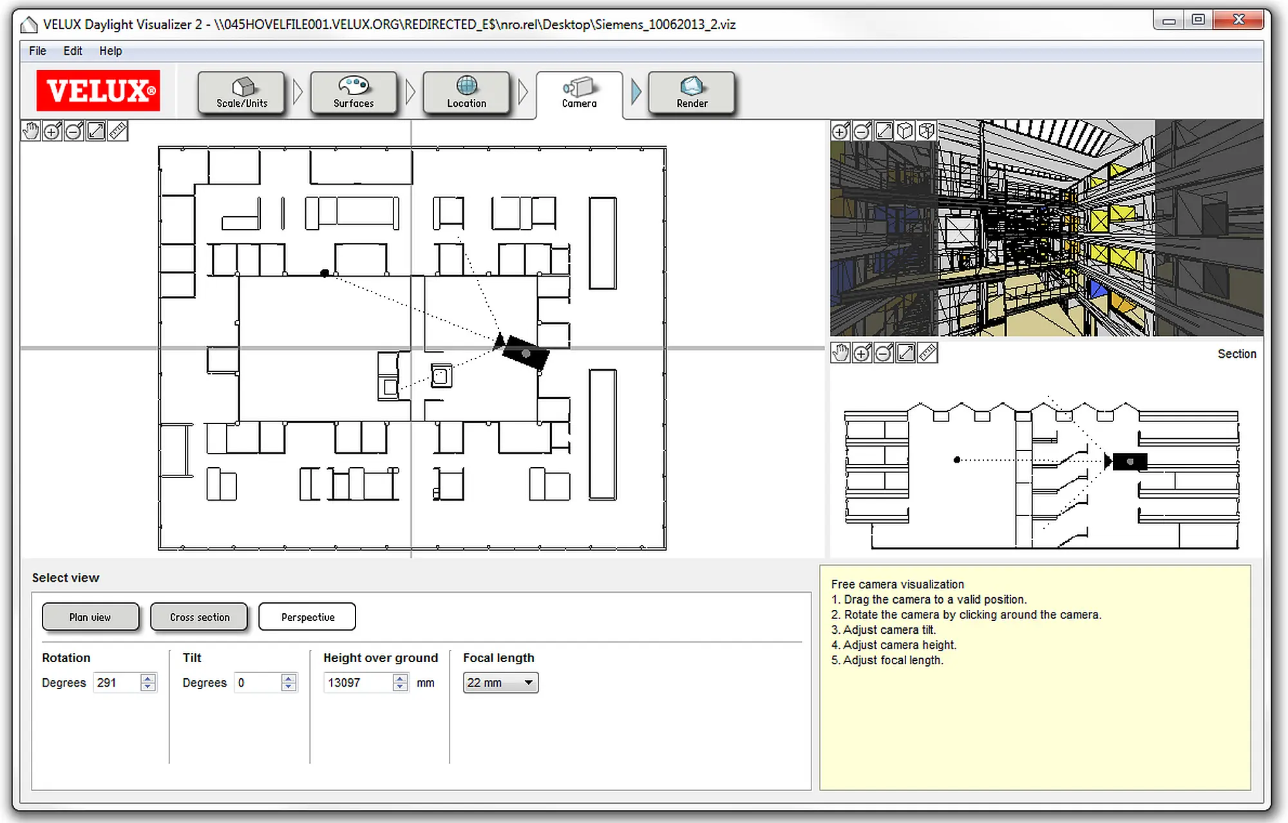Viewport: 1288px width, 823px height.
Task: Increase Tilt degrees with up arrow
Action: [x=289, y=678]
